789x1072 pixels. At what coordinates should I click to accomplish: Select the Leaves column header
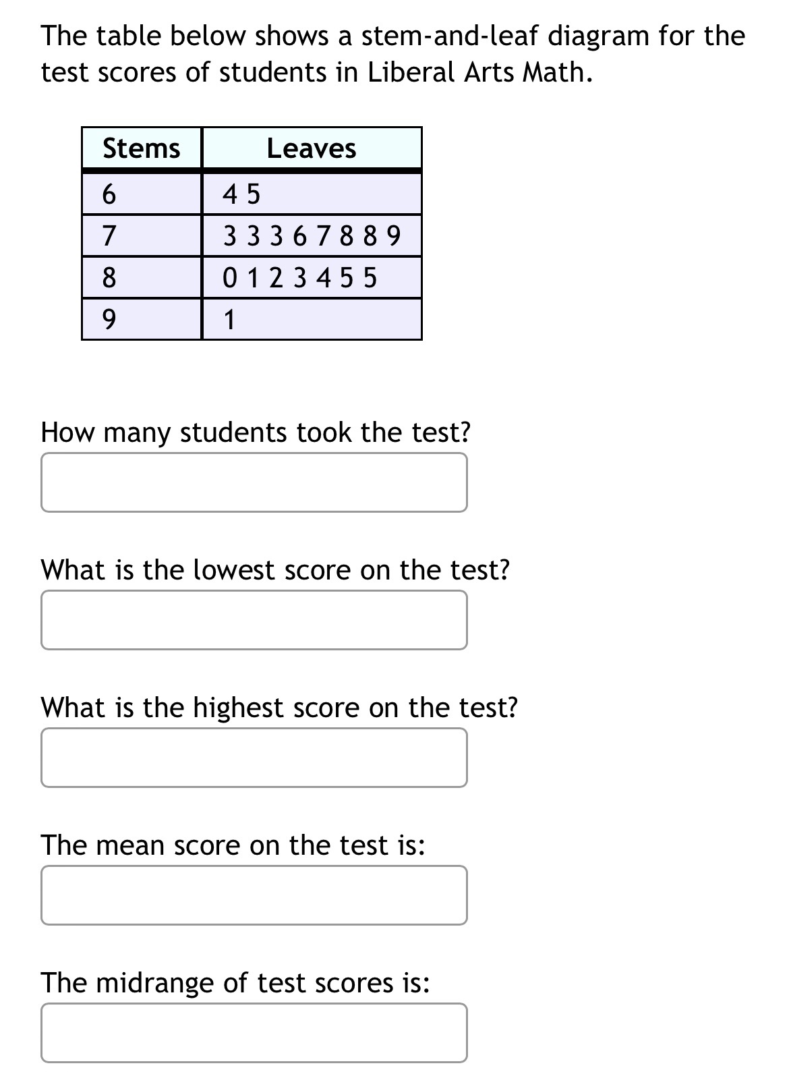(x=312, y=149)
